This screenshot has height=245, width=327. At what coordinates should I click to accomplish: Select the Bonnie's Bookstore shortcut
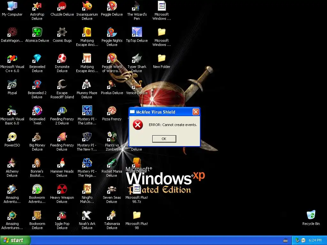(37, 163)
